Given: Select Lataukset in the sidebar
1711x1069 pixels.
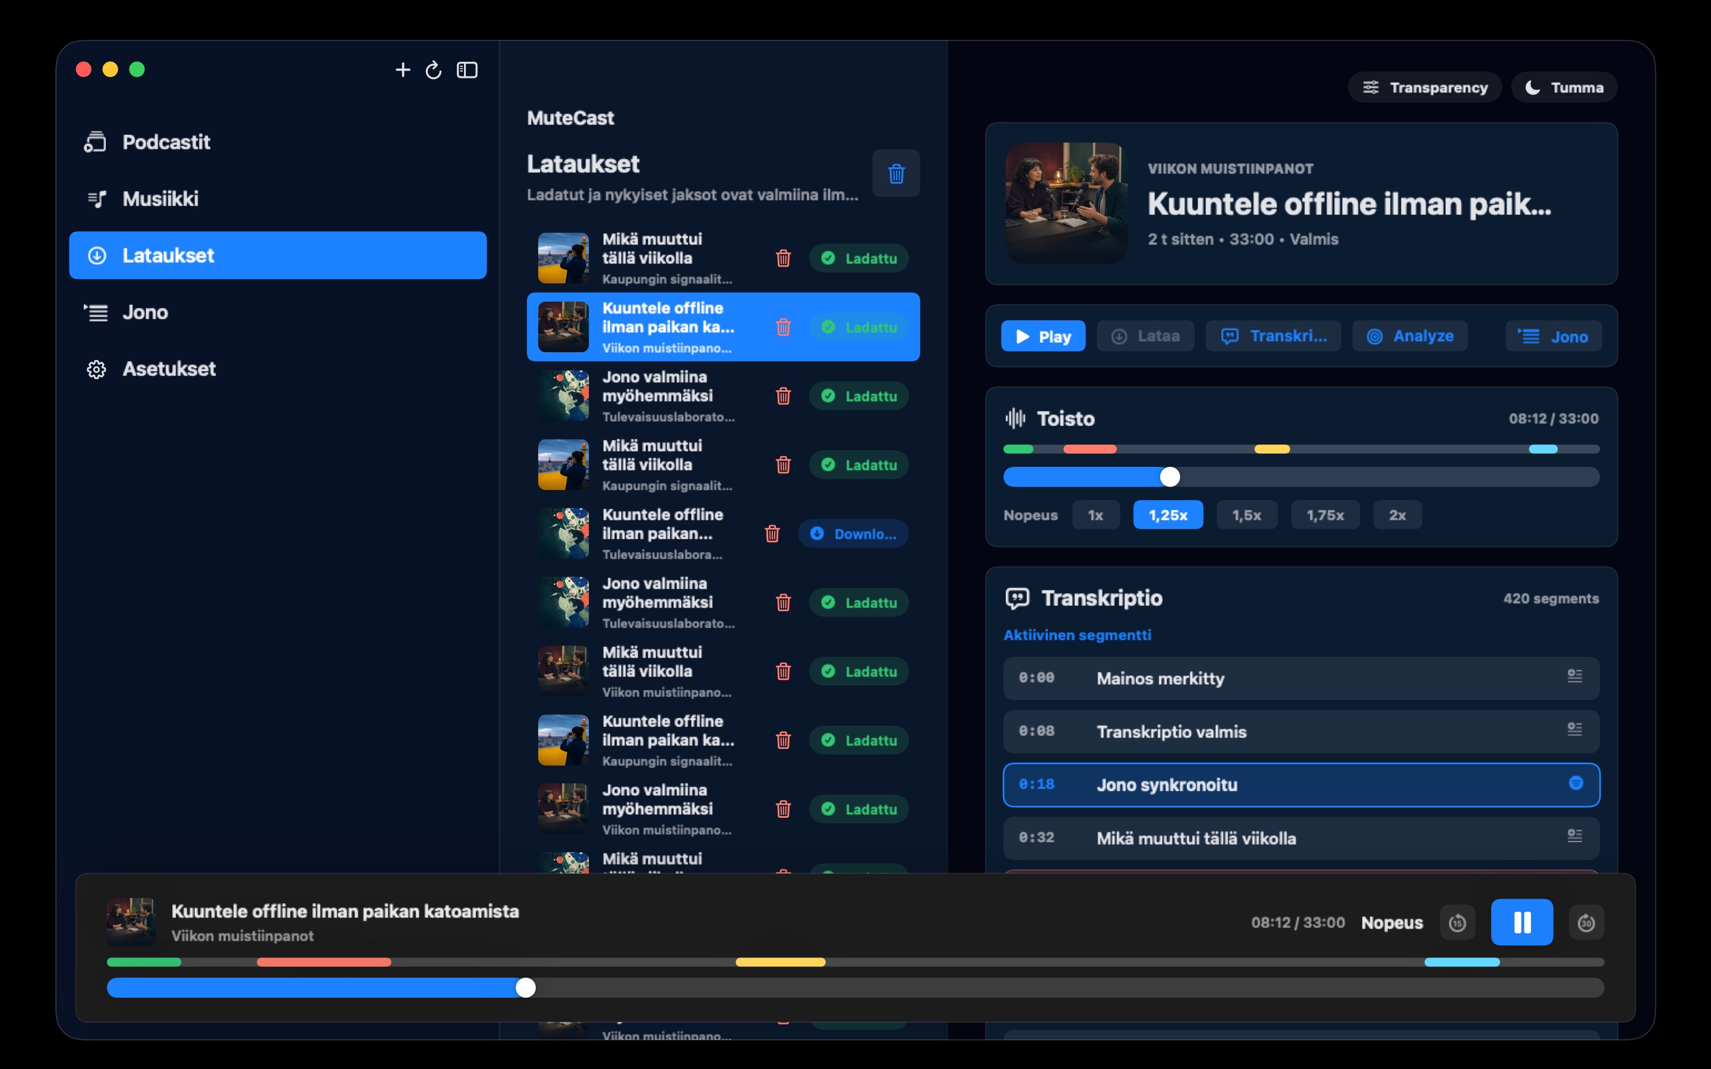Looking at the screenshot, I should (x=278, y=255).
